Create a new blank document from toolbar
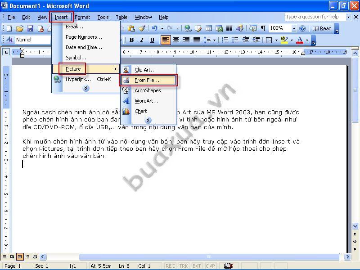Screen dimensions: 360x270 [x=9, y=28]
